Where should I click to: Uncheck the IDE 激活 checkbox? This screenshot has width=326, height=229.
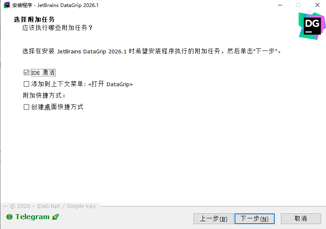pos(26,73)
